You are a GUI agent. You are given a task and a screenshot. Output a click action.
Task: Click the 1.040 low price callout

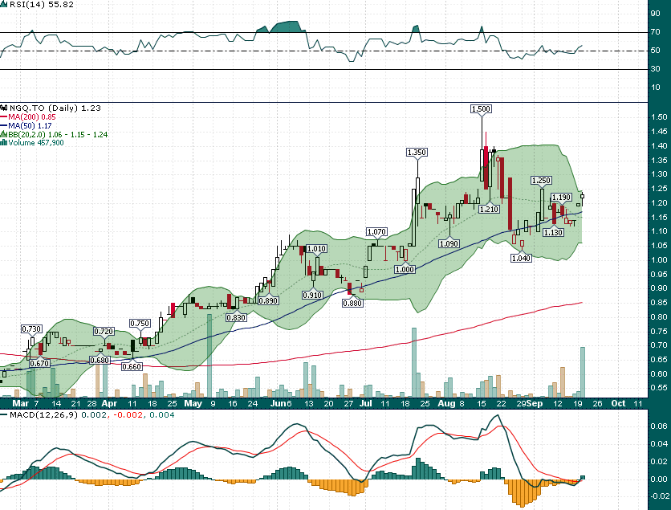(x=521, y=258)
